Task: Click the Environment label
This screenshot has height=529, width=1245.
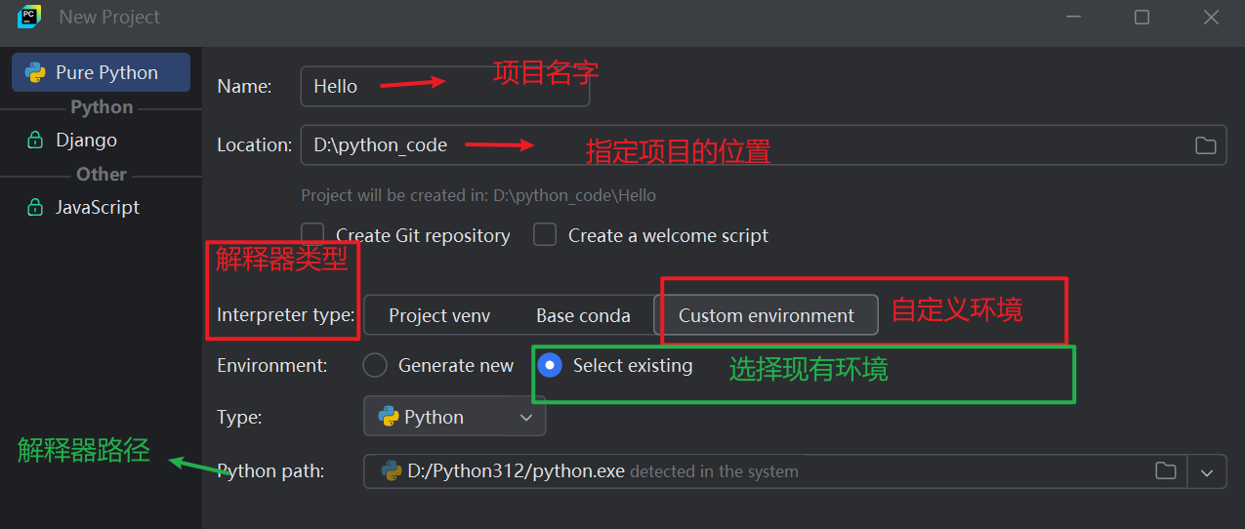Action: pos(272,365)
